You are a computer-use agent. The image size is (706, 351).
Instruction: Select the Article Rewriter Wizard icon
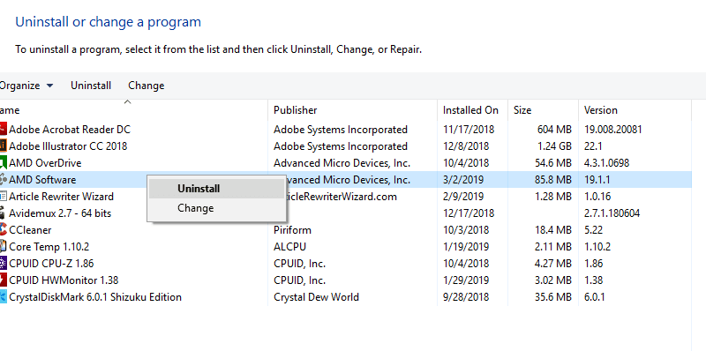[x=4, y=197]
